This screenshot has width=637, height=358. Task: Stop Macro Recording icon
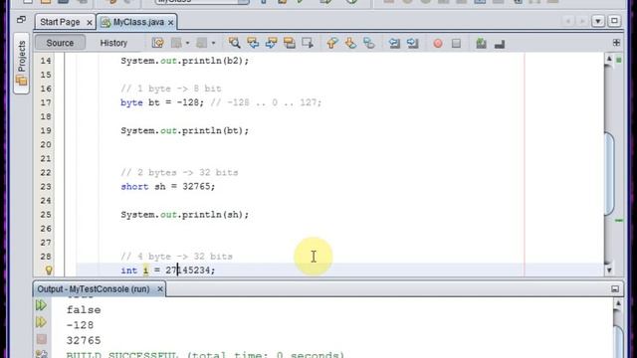(456, 43)
